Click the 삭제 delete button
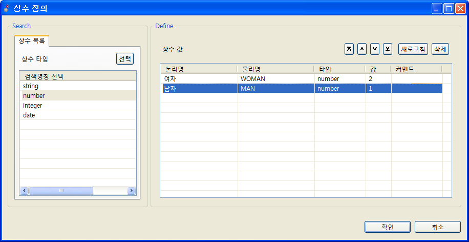This screenshot has height=242, width=469. point(440,49)
